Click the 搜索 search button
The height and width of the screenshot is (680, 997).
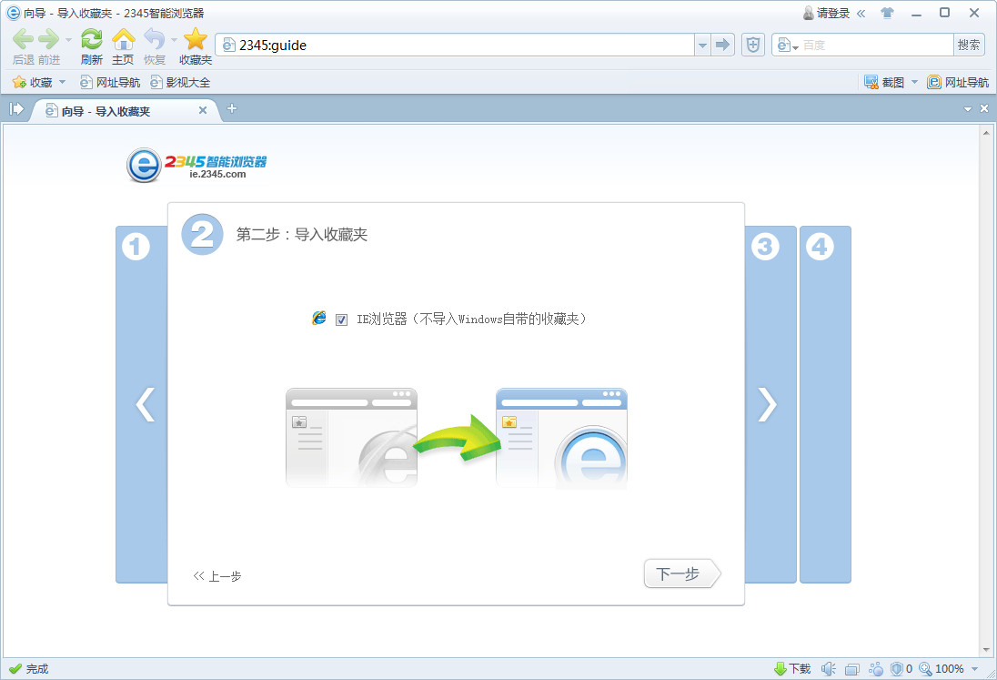click(969, 46)
